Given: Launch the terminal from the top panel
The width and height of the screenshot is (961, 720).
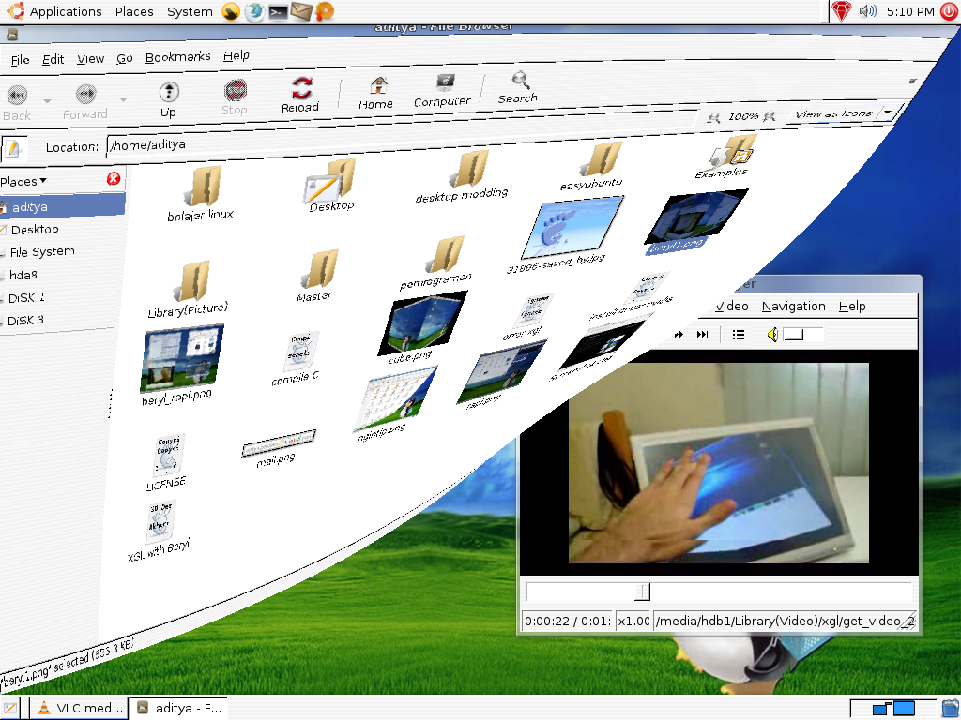Looking at the screenshot, I should tap(278, 11).
